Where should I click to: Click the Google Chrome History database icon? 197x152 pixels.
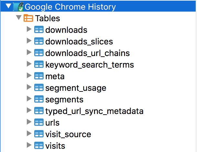pyautogui.click(x=18, y=6)
